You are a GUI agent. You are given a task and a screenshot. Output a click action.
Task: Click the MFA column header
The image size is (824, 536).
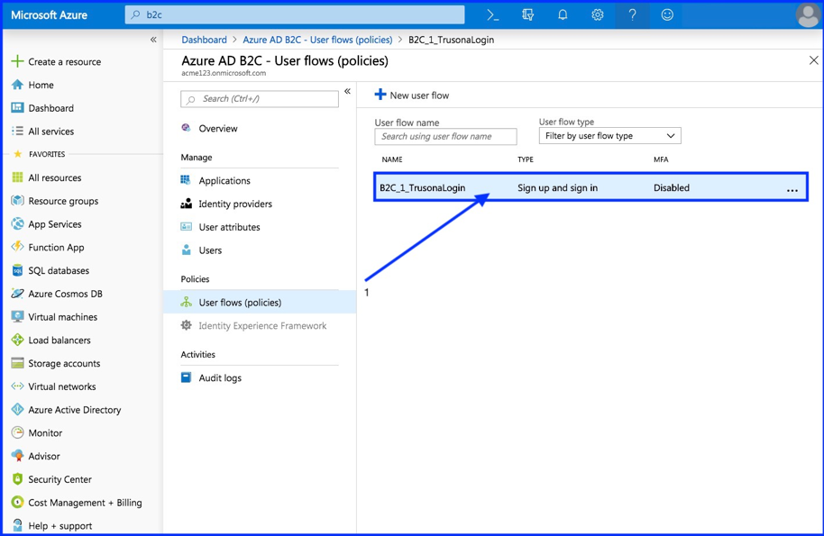coord(661,159)
